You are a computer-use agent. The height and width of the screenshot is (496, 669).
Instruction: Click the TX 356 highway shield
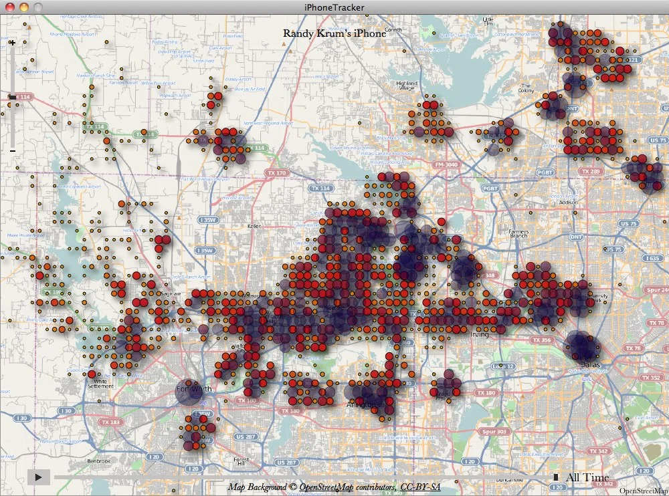click(542, 340)
